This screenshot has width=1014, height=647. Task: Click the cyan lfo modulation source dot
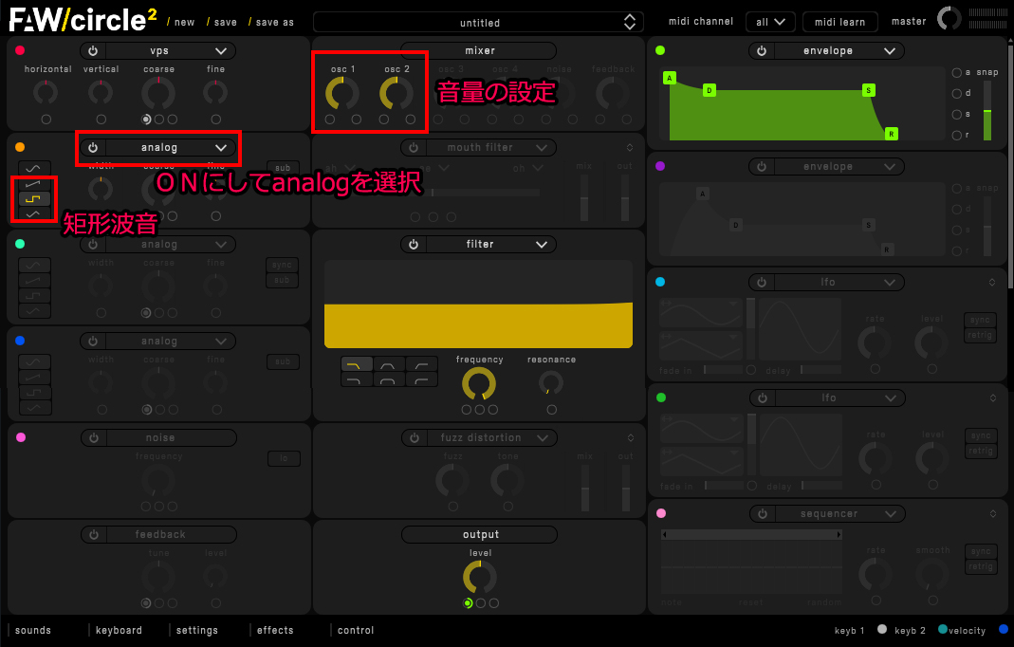pyautogui.click(x=660, y=282)
